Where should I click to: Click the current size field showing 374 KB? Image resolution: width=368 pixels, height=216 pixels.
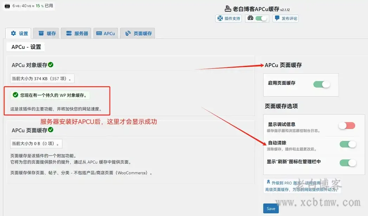tap(42, 79)
